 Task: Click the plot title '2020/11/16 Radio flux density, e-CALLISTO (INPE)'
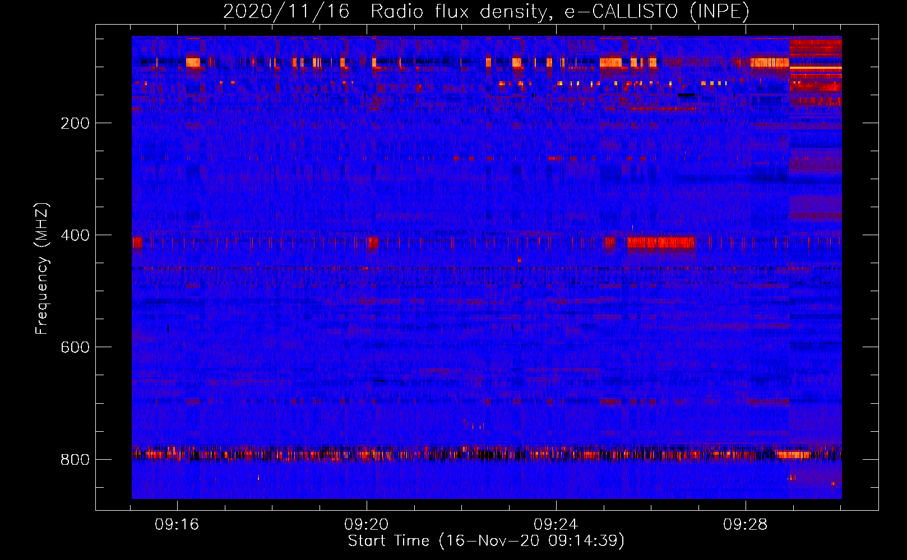486,11
